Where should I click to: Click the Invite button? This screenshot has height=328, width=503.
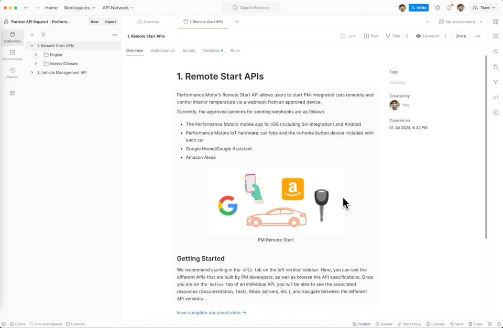click(x=419, y=8)
